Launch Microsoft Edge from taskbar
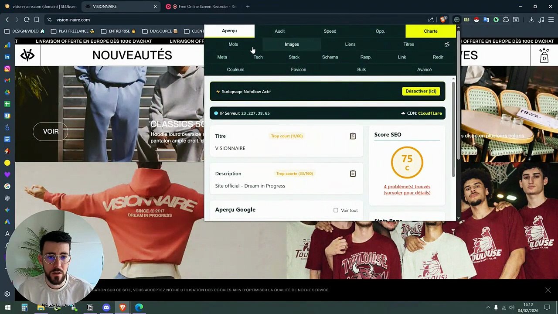Viewport: 558px width, 314px height. 139,307
